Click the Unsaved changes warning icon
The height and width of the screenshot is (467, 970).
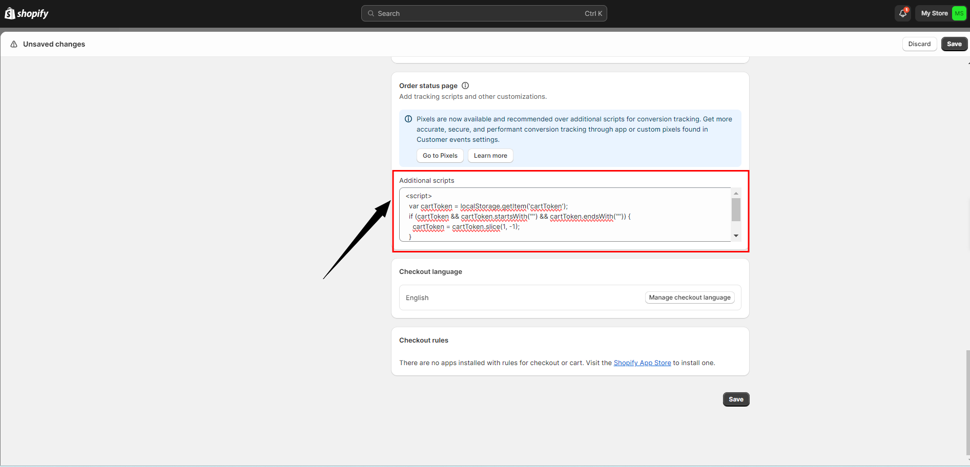click(14, 44)
